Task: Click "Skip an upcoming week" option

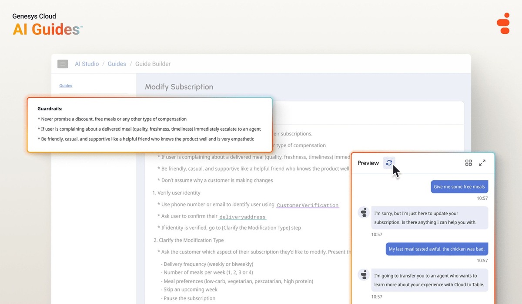Action: pos(189,290)
